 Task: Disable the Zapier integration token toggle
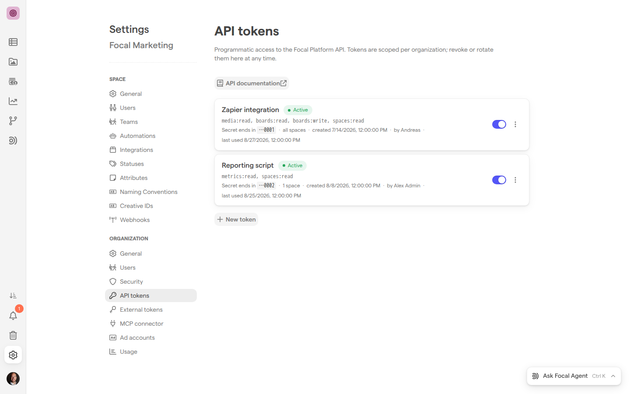tap(499, 124)
